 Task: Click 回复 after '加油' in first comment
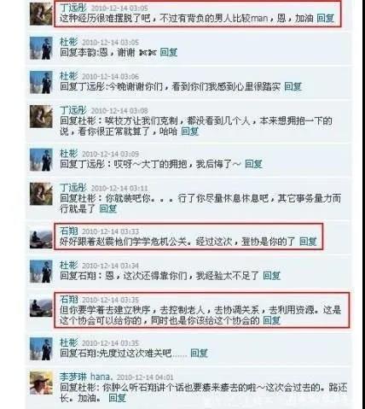pos(326,18)
